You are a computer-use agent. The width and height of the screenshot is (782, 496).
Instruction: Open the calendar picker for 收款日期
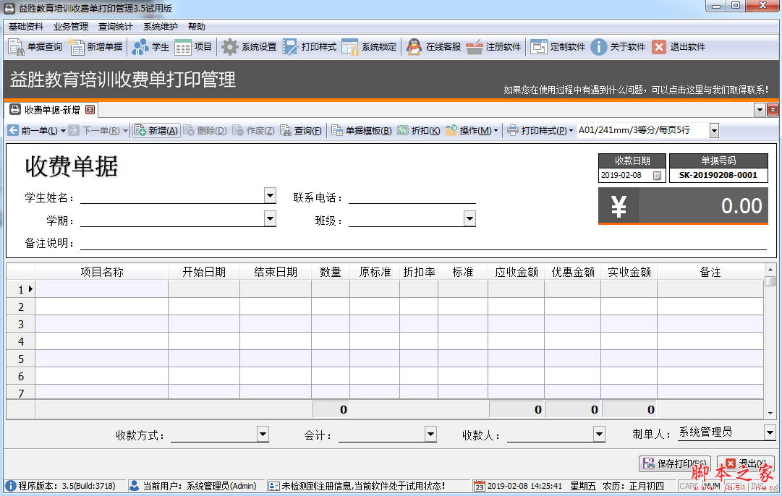[x=657, y=176]
